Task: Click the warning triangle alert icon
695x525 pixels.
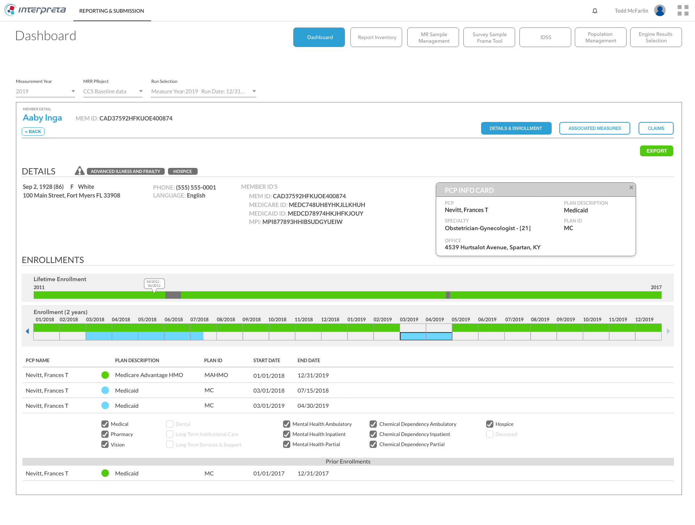Action: pyautogui.click(x=80, y=171)
